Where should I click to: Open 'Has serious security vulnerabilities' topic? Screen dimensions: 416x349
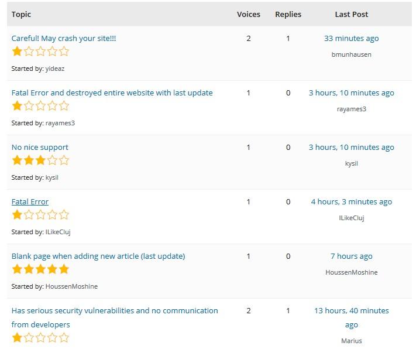coord(115,317)
